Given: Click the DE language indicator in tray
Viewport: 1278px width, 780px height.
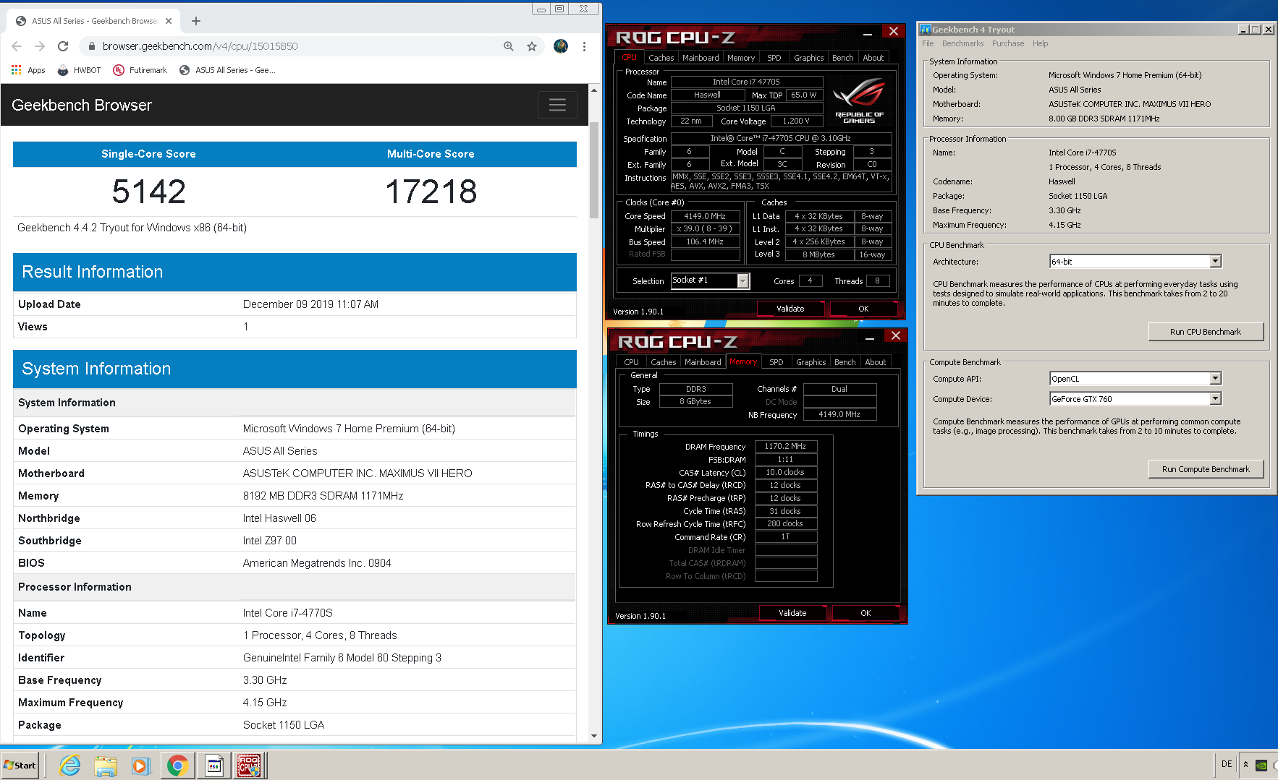Looking at the screenshot, I should tap(1227, 764).
